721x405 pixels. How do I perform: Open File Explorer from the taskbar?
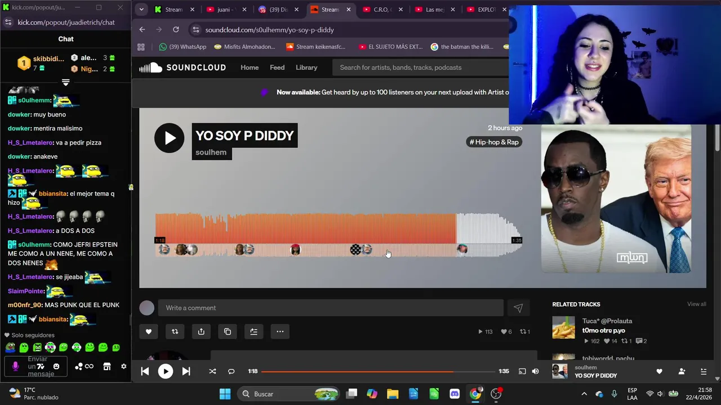pos(393,394)
